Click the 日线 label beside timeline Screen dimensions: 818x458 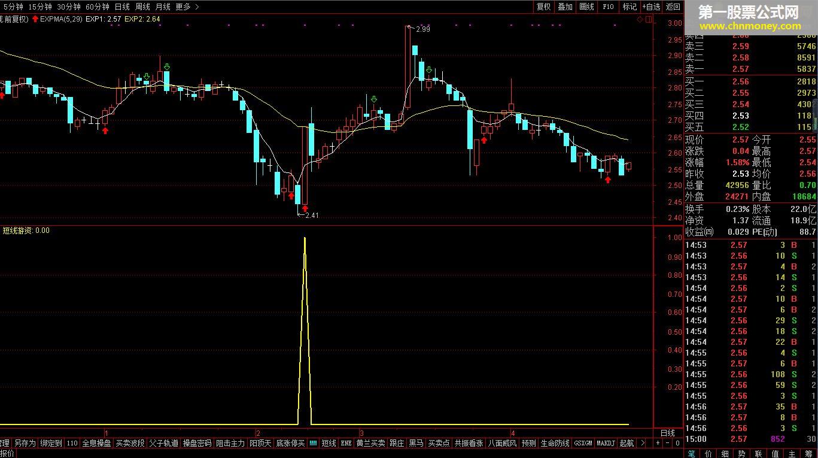tap(668, 433)
